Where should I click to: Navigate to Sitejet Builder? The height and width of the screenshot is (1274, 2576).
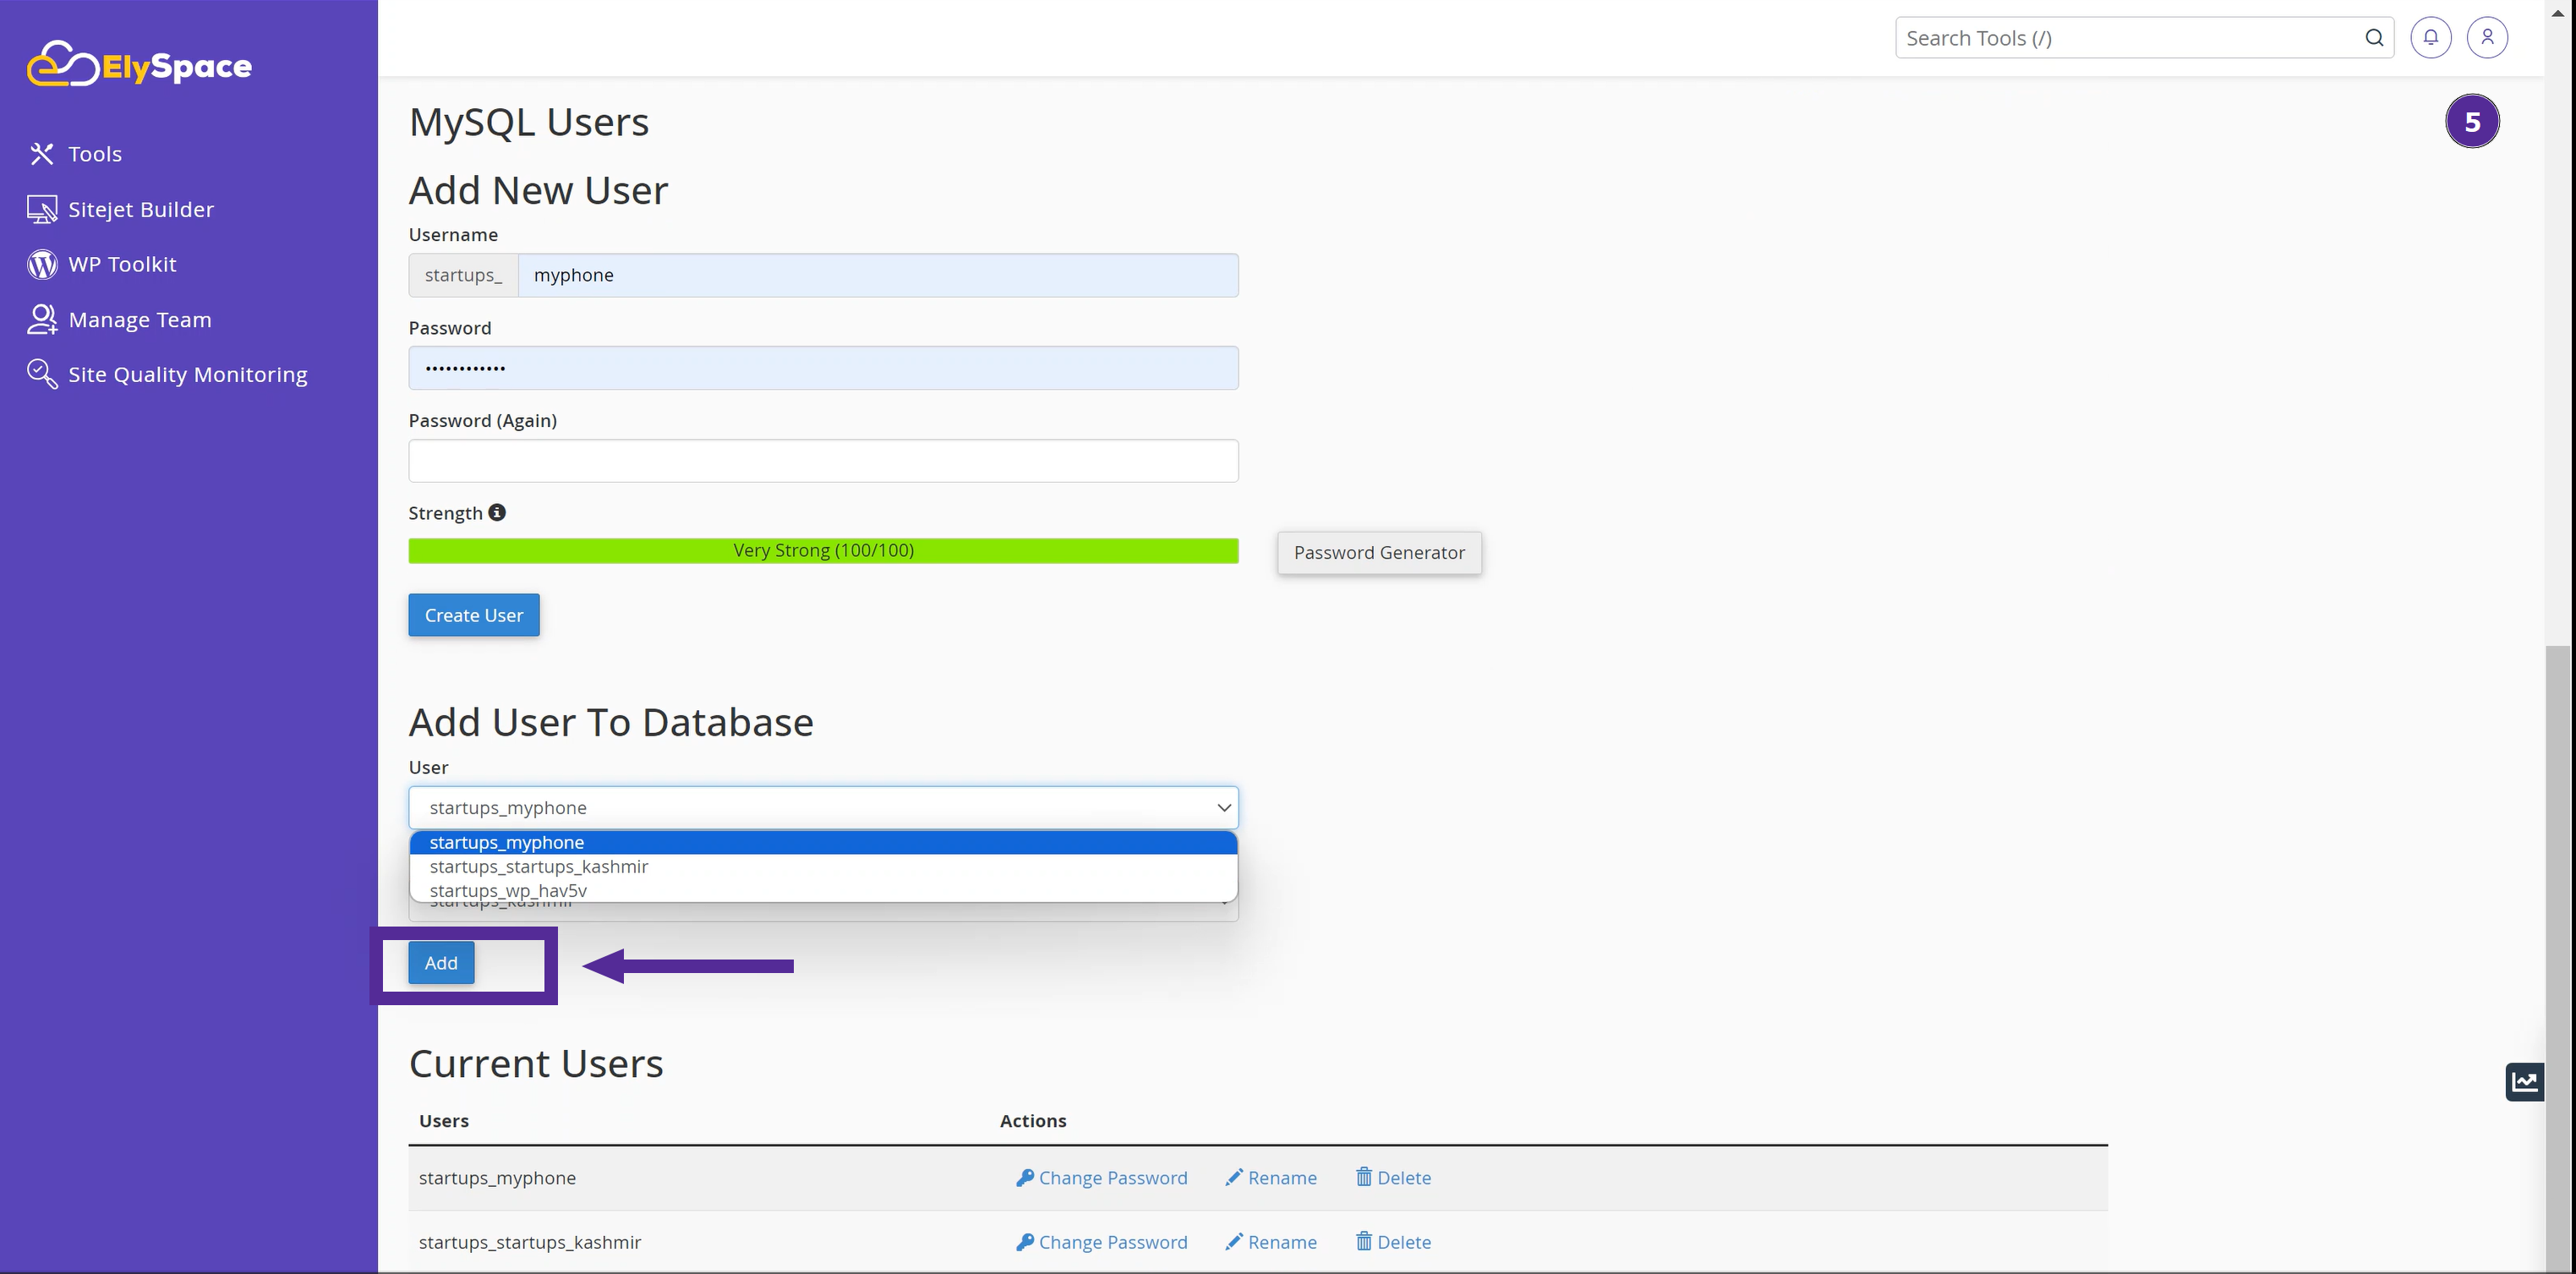(x=139, y=209)
